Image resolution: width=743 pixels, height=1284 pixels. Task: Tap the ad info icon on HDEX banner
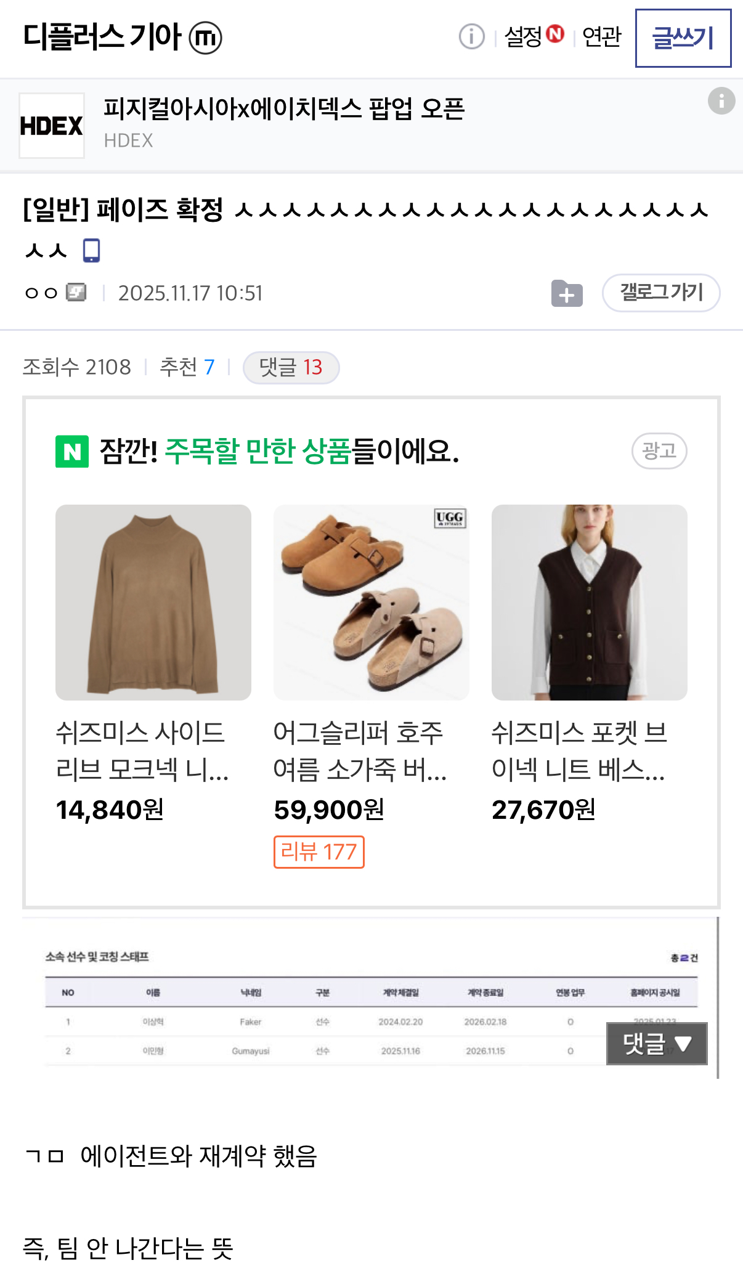[x=721, y=101]
